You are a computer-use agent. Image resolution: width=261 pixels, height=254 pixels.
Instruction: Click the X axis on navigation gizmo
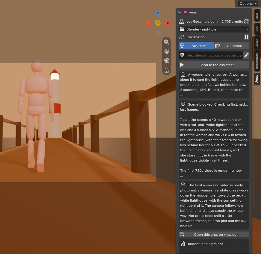point(168,23)
